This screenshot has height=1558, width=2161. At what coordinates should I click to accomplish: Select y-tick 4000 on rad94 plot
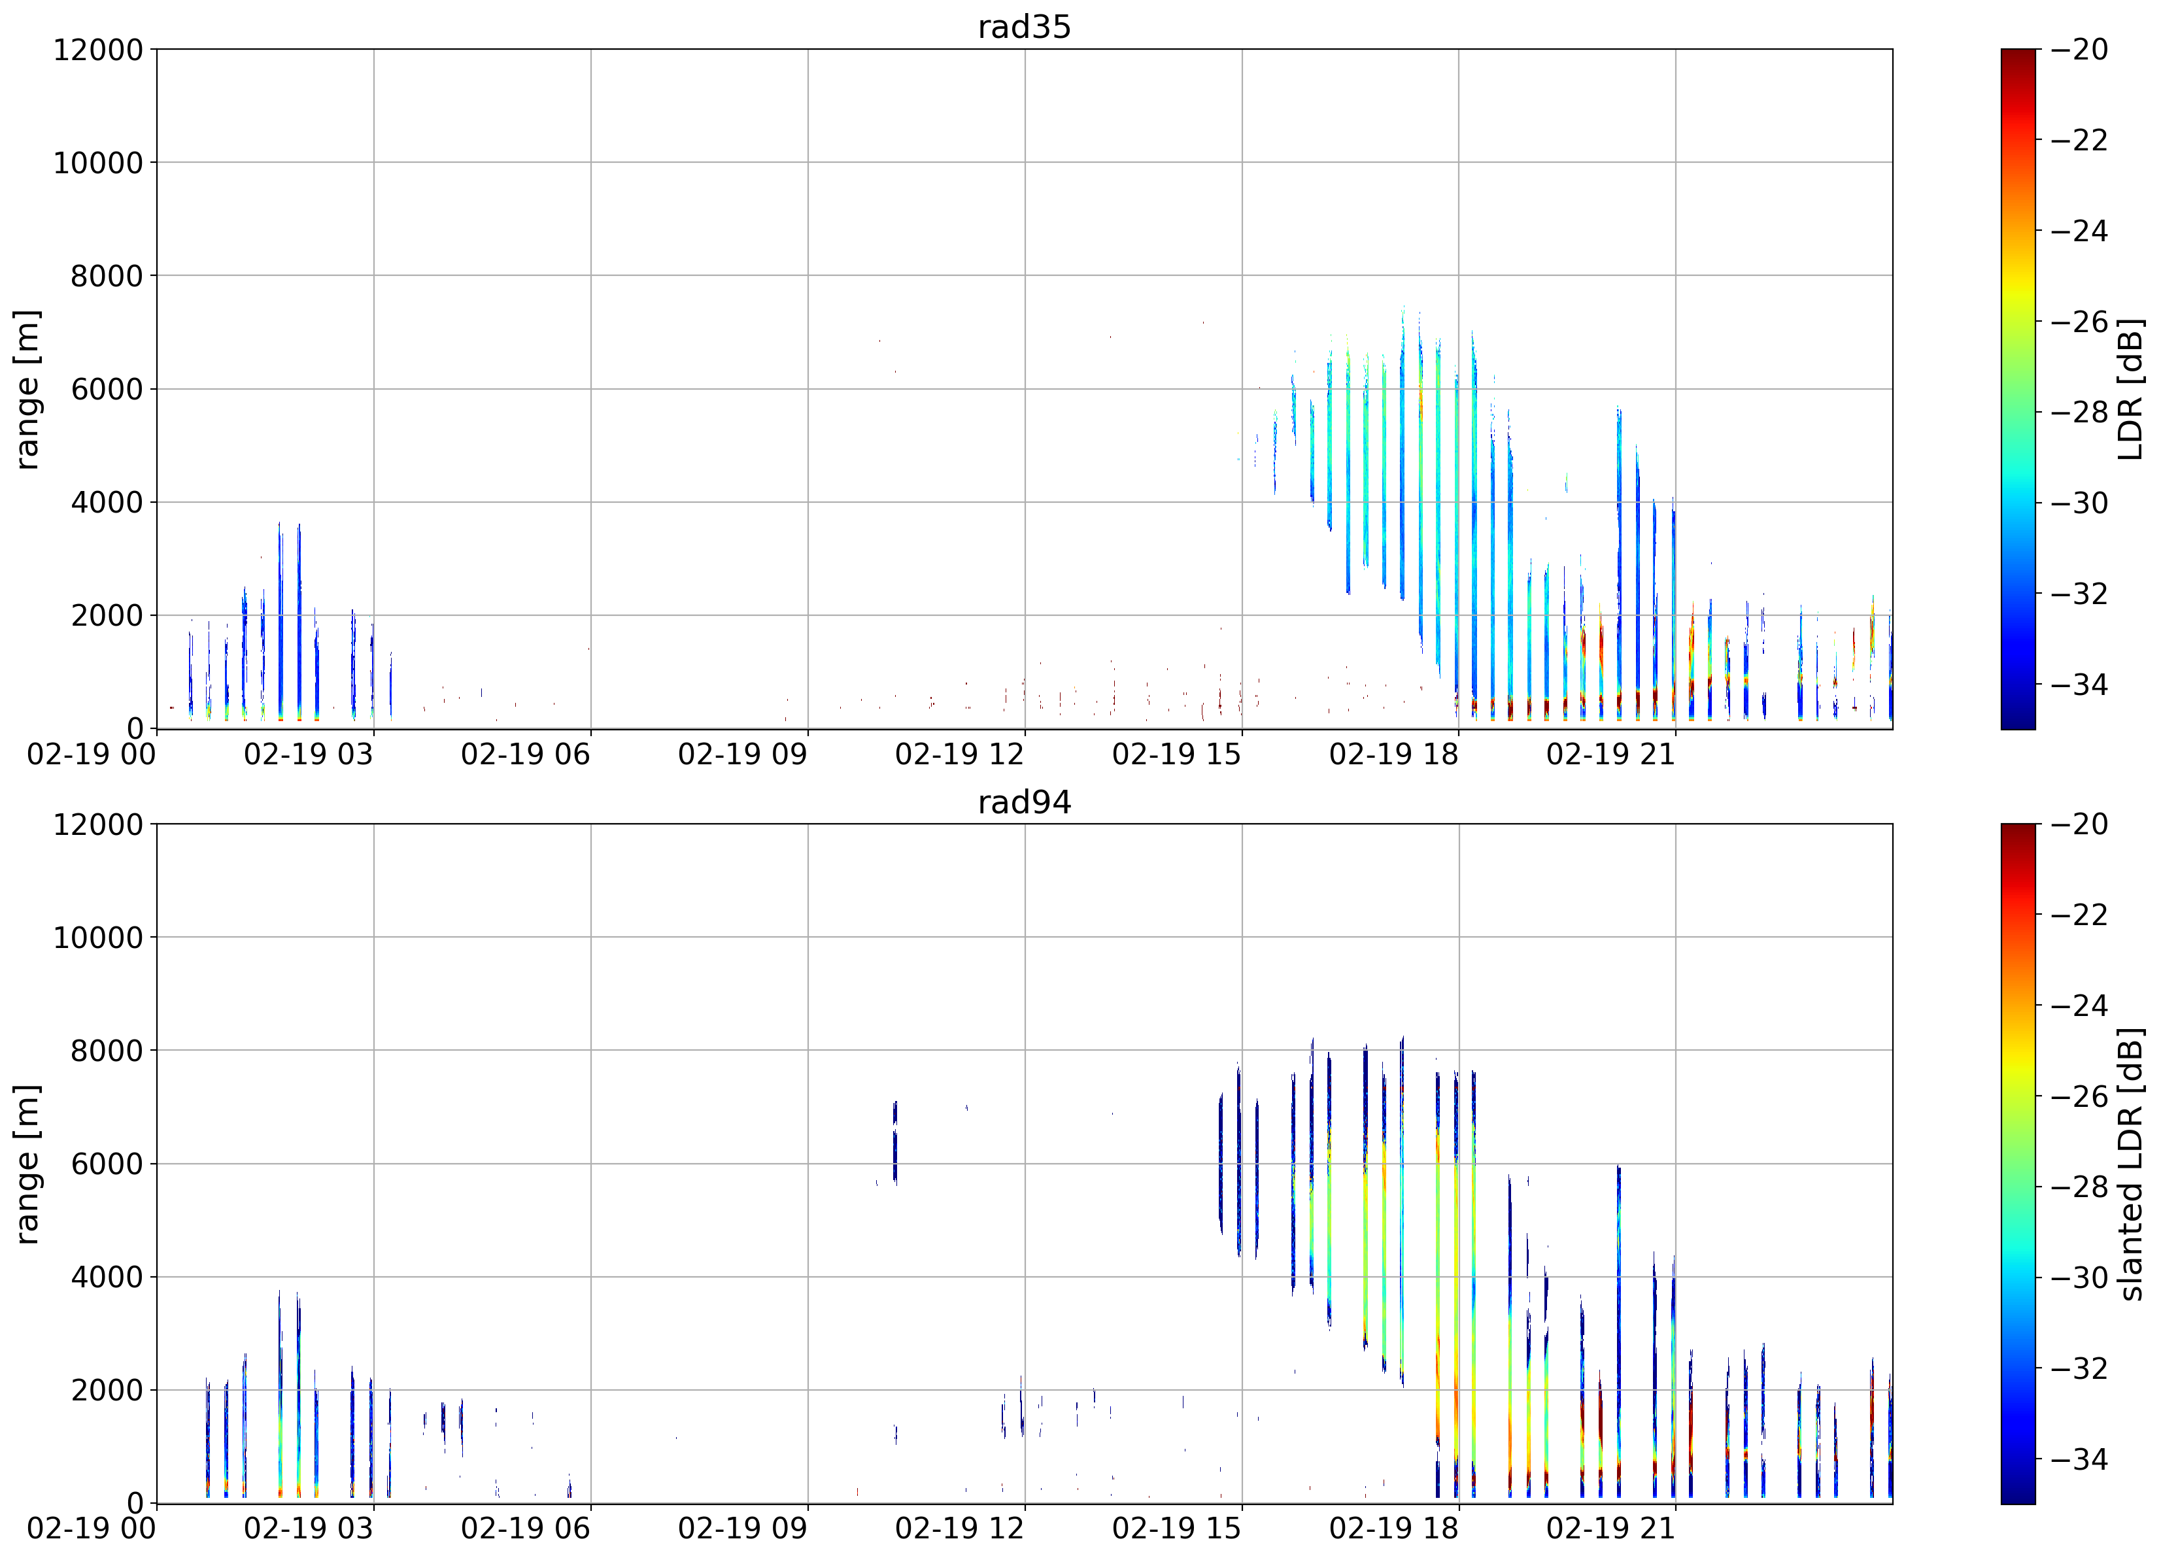pos(107,1277)
